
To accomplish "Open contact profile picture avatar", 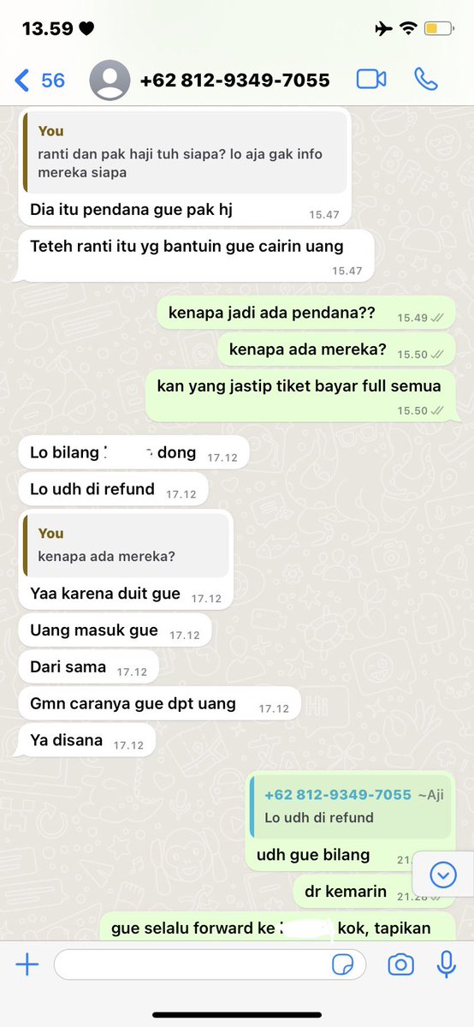I will [x=110, y=80].
